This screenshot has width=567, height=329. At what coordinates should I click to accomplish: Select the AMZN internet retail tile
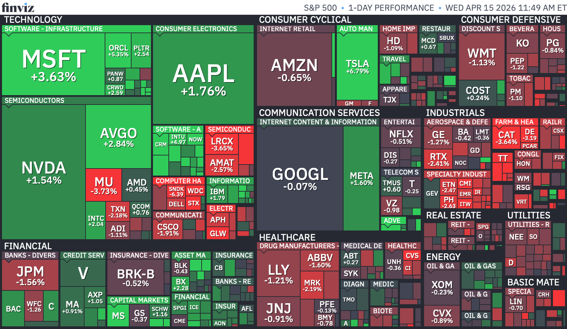(x=294, y=69)
